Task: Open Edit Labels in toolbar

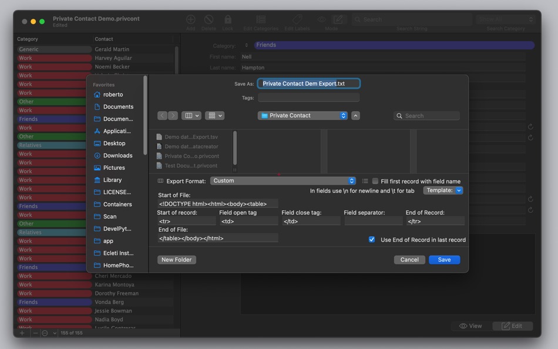Action: [x=297, y=19]
